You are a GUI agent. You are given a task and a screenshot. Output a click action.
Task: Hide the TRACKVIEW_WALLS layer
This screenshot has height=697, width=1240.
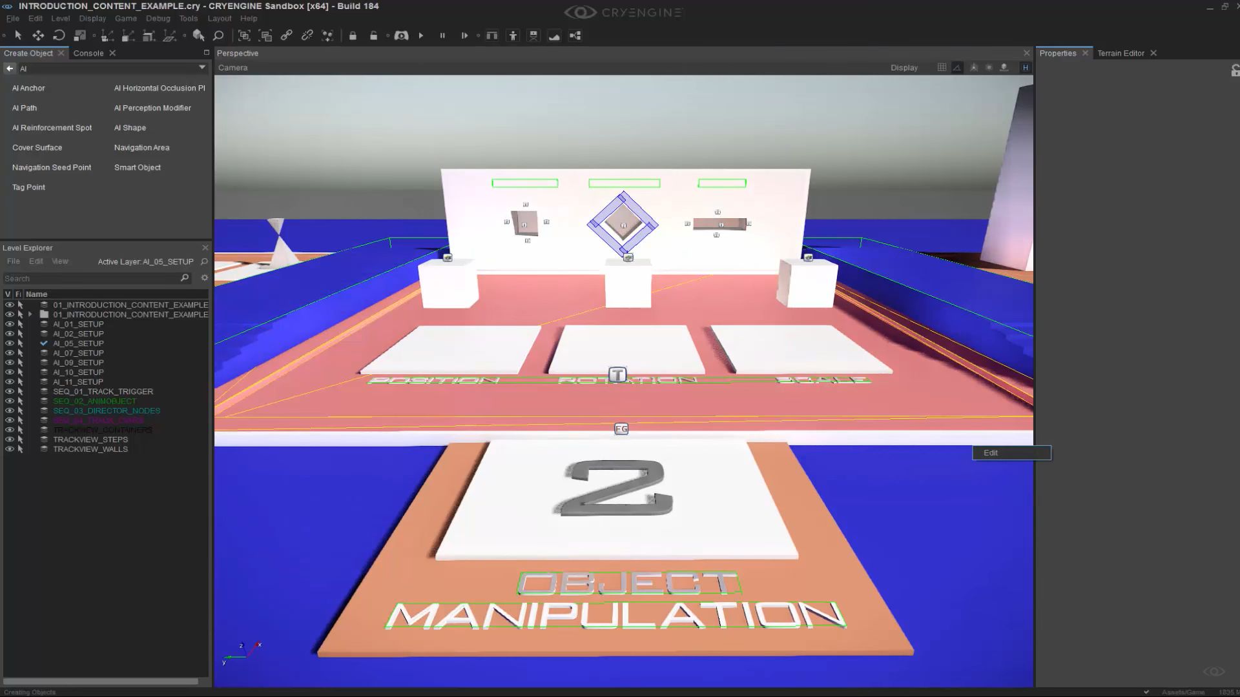[x=9, y=449]
